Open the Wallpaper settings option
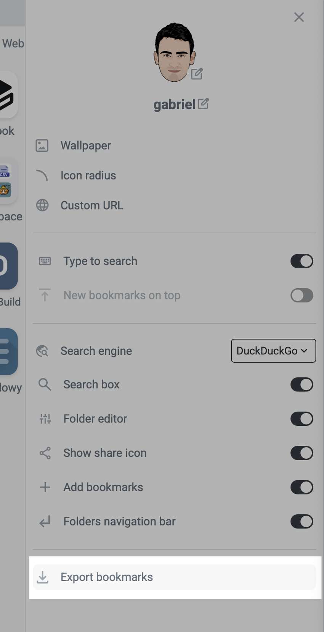 (x=86, y=145)
